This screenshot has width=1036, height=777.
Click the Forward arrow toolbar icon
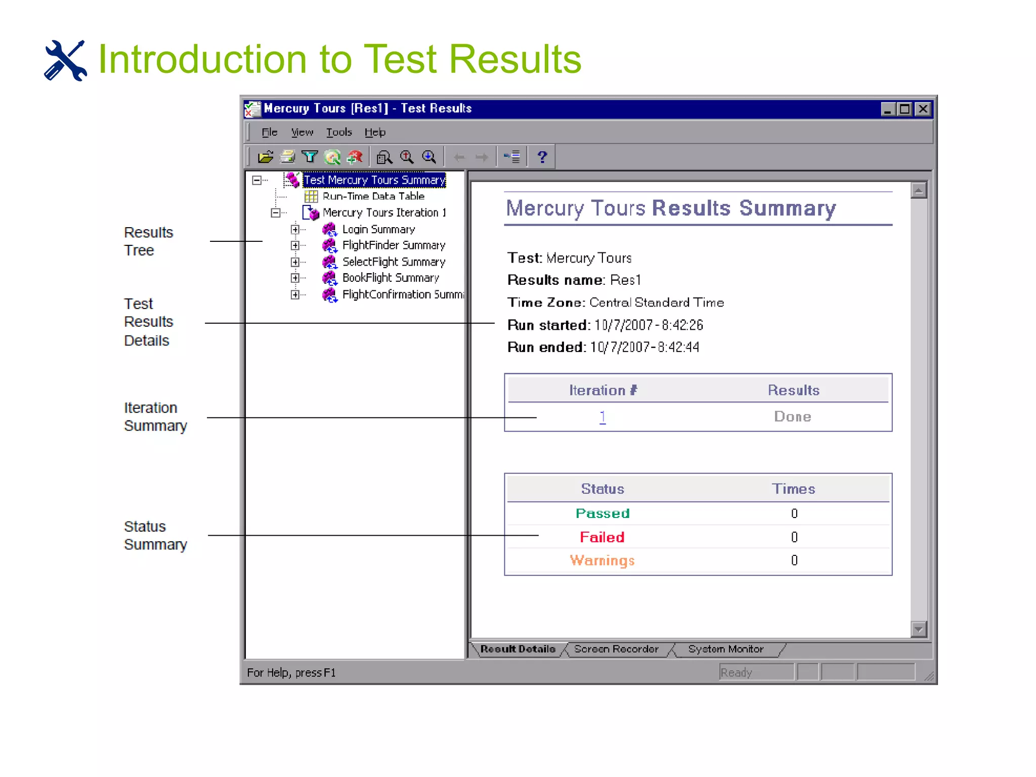pos(482,157)
